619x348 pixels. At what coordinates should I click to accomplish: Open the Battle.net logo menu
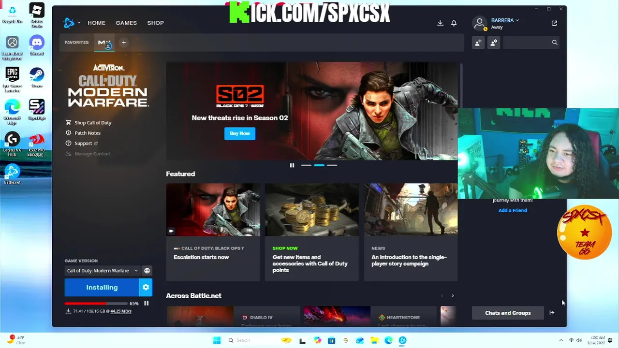coord(69,23)
